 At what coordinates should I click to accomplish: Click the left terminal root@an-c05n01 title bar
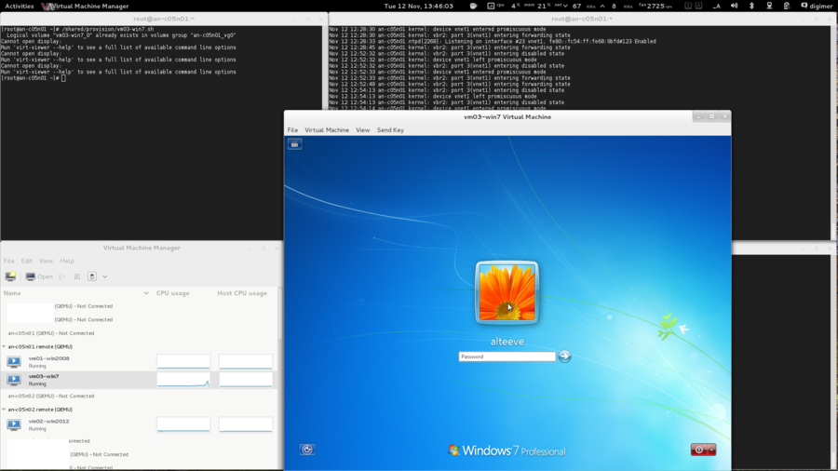164,19
